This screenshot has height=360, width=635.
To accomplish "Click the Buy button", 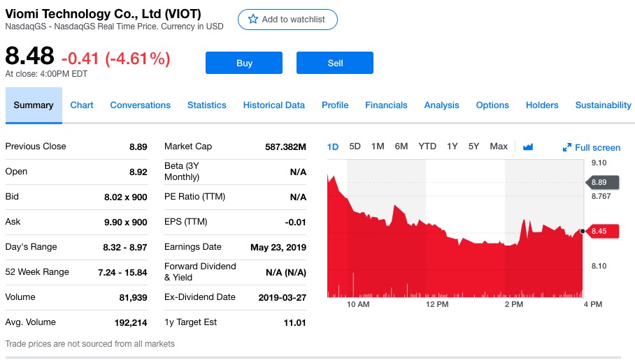I will [244, 63].
